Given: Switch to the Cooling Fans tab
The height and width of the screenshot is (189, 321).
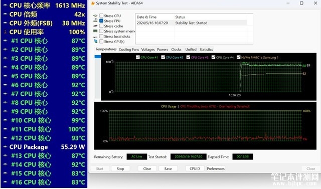Looking at the screenshot, I should 129,49.
